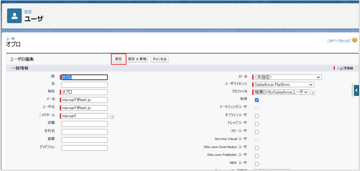Click the 保存 button
The image size is (360, 171).
118,59
